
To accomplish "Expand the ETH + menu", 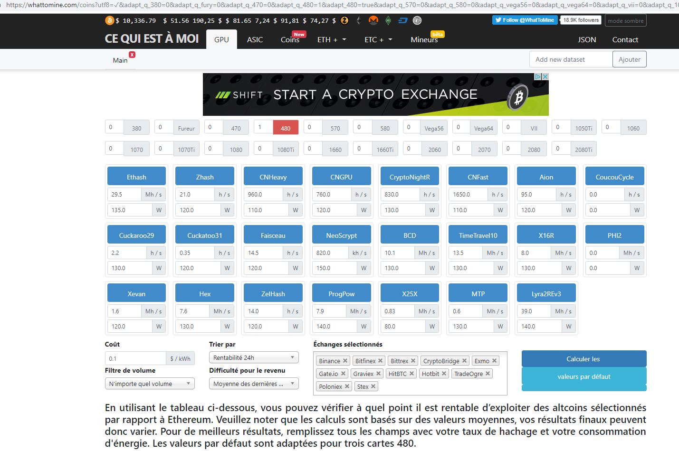I will pos(332,40).
